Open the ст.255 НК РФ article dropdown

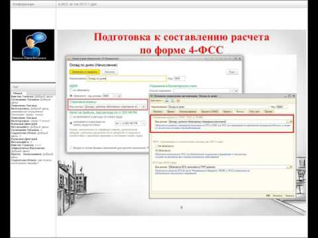(144, 123)
